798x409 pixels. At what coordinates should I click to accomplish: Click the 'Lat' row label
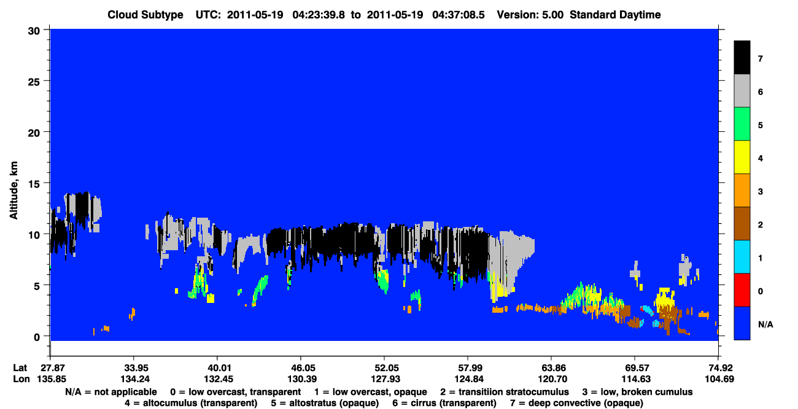click(19, 367)
